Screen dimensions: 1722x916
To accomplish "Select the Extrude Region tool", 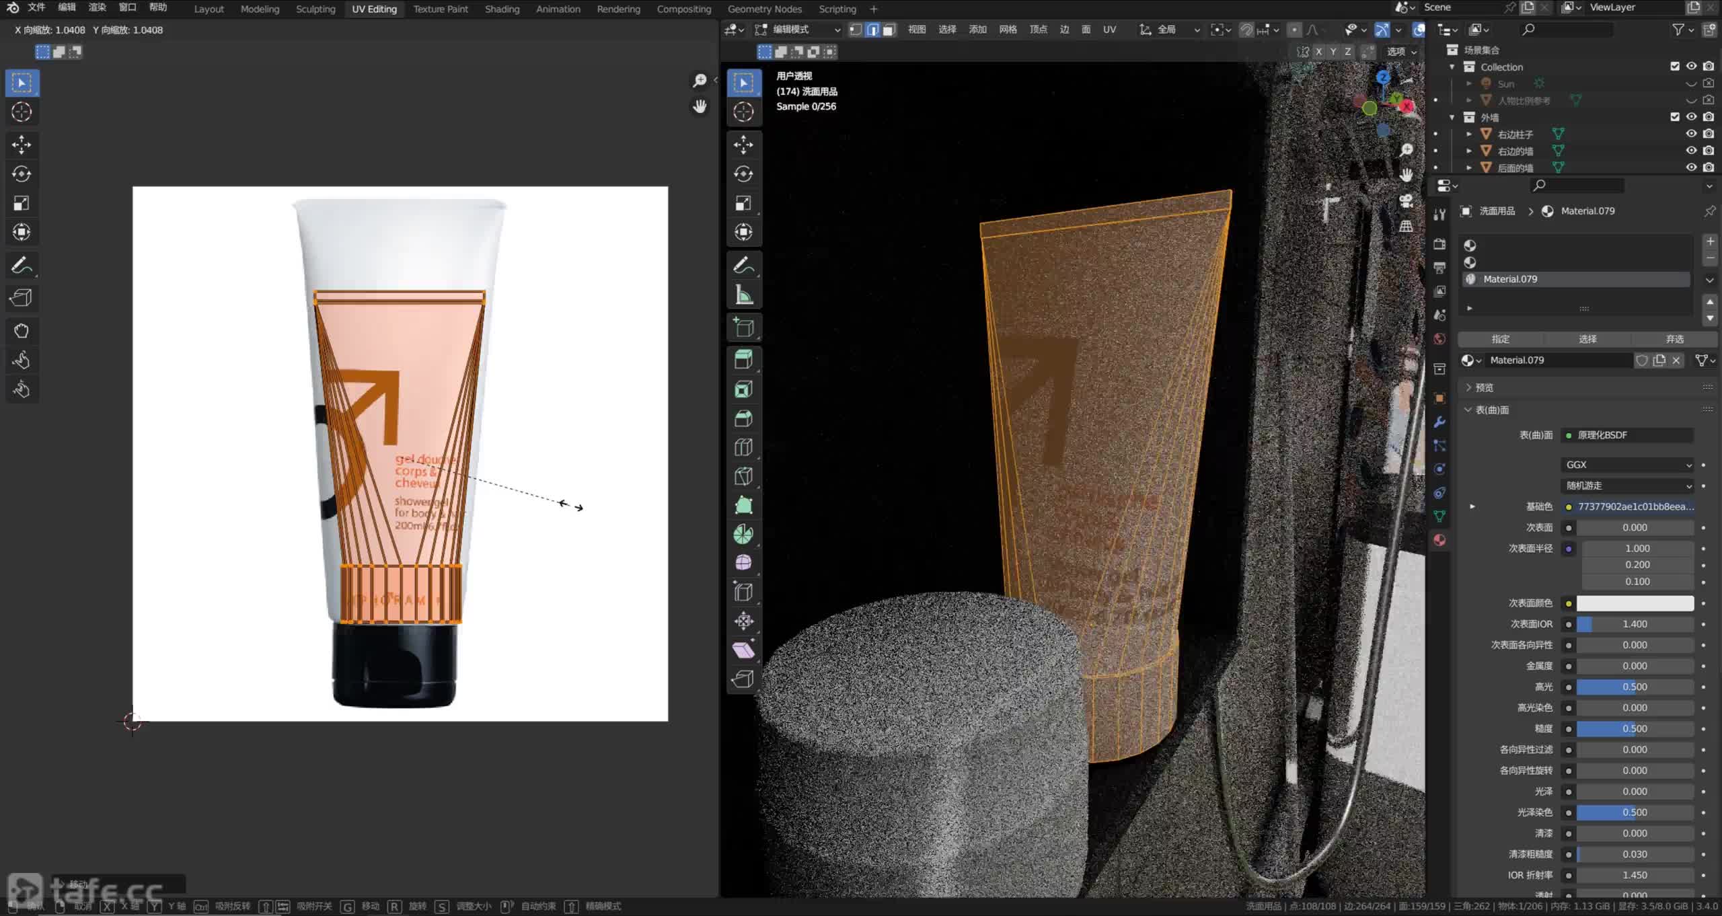I will (x=743, y=359).
